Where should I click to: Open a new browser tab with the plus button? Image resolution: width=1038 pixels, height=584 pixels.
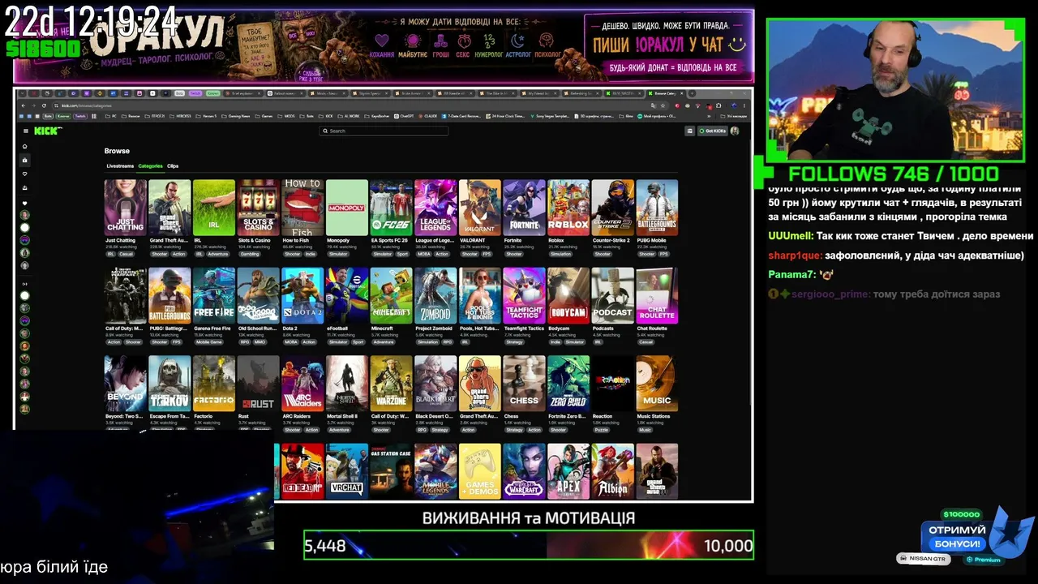pos(692,93)
